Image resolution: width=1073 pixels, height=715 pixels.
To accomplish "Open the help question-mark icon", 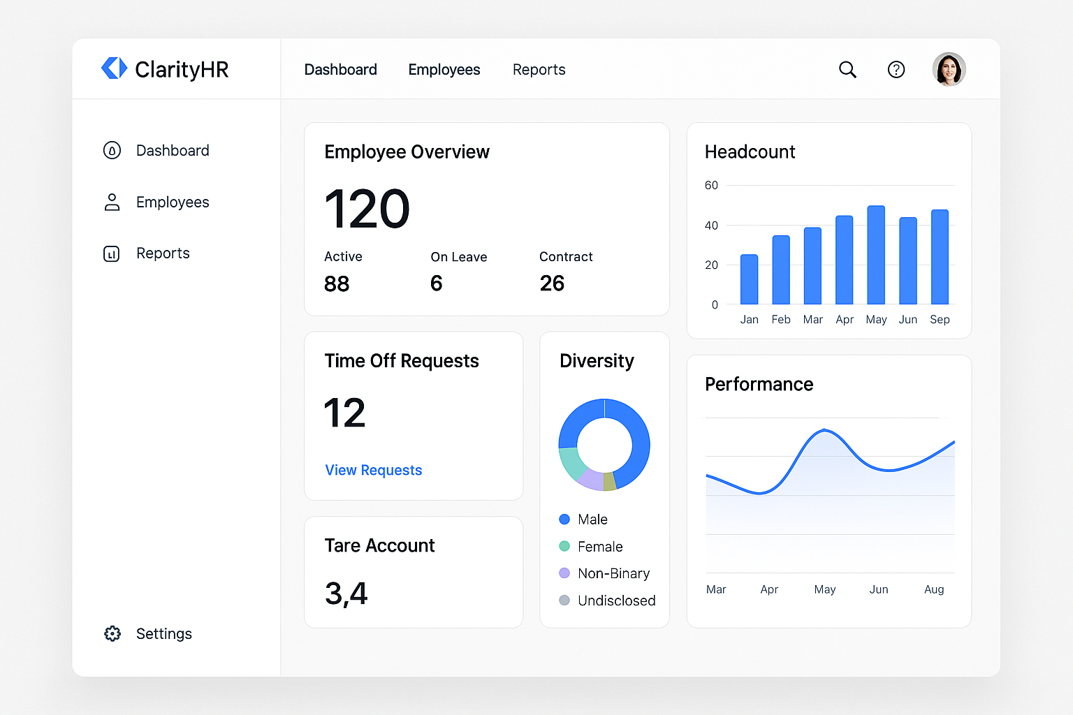I will click(896, 69).
